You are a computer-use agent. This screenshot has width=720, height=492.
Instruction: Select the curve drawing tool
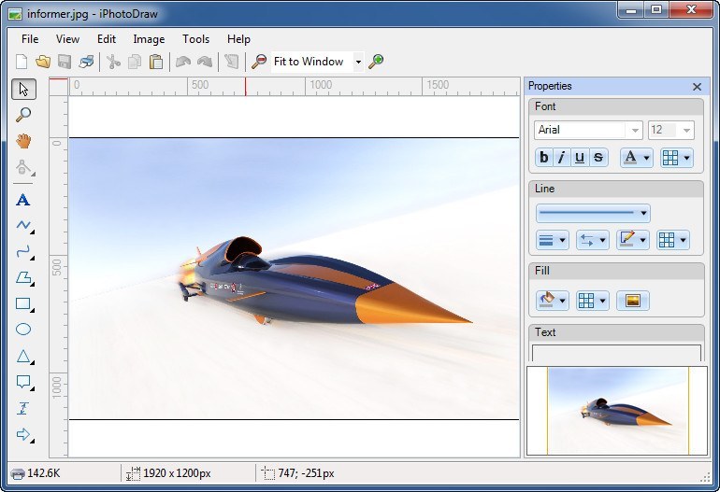pos(23,251)
